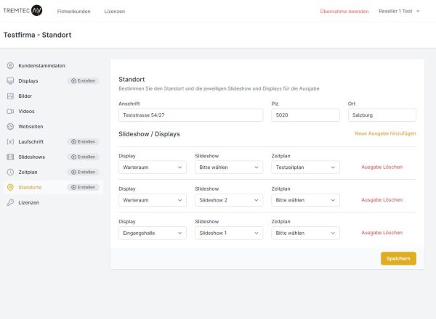Open the first row Slideshow dropdown

(229, 167)
